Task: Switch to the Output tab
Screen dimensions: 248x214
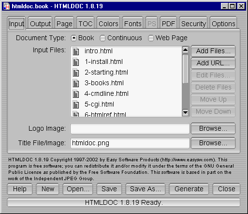Action: click(x=40, y=24)
